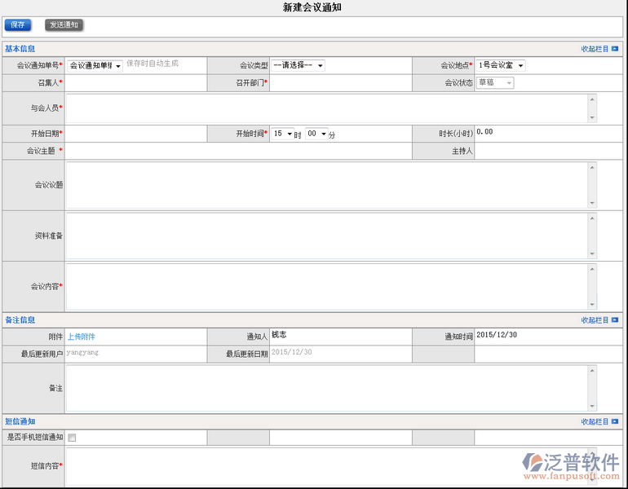Viewport: 628px width, 489px height.
Task: Click the 主持人 input field
Action: 549,151
